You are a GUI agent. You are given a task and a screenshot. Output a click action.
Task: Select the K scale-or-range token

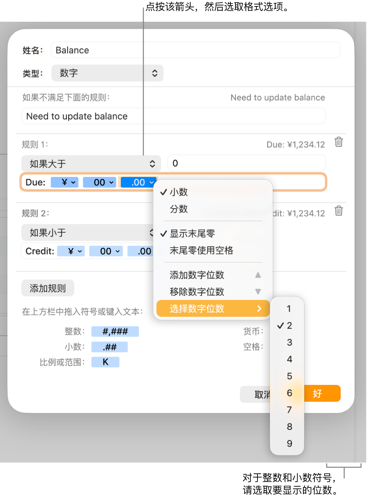(x=105, y=362)
